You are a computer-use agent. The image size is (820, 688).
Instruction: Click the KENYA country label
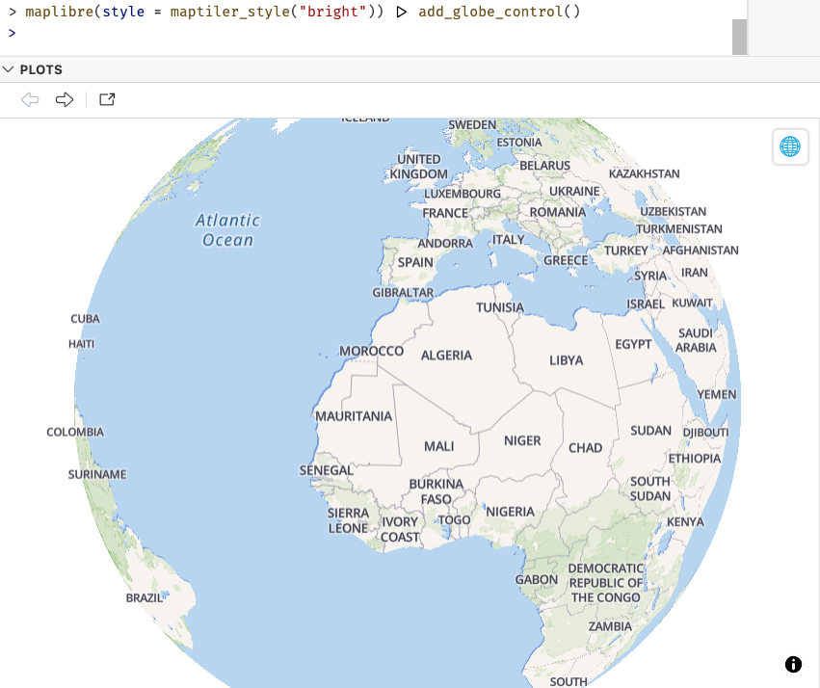click(685, 521)
